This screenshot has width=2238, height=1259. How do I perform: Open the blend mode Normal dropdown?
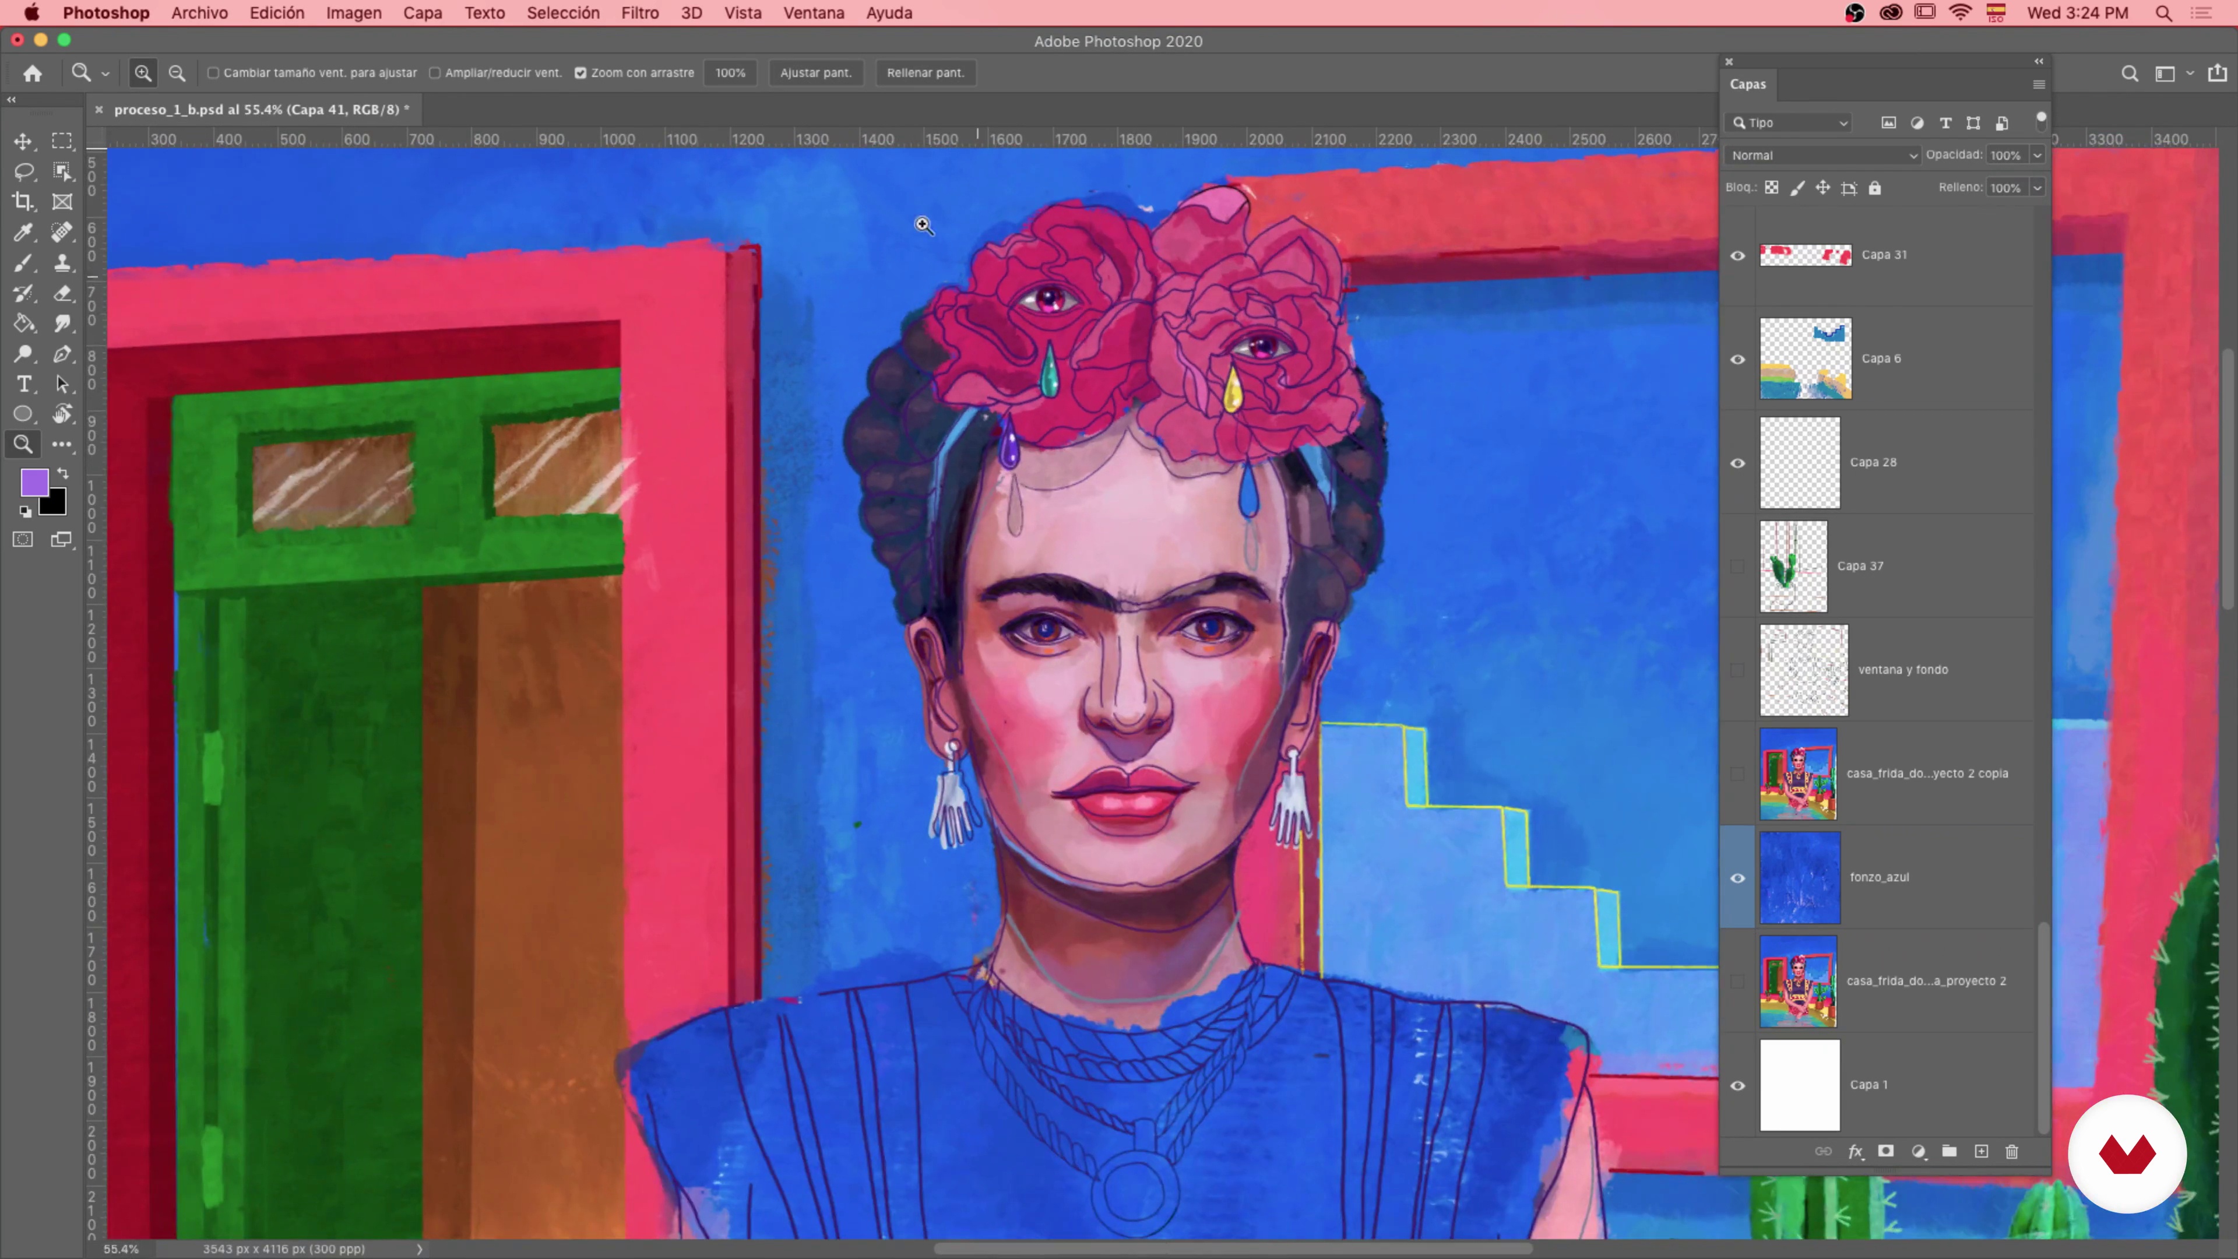tap(1822, 156)
